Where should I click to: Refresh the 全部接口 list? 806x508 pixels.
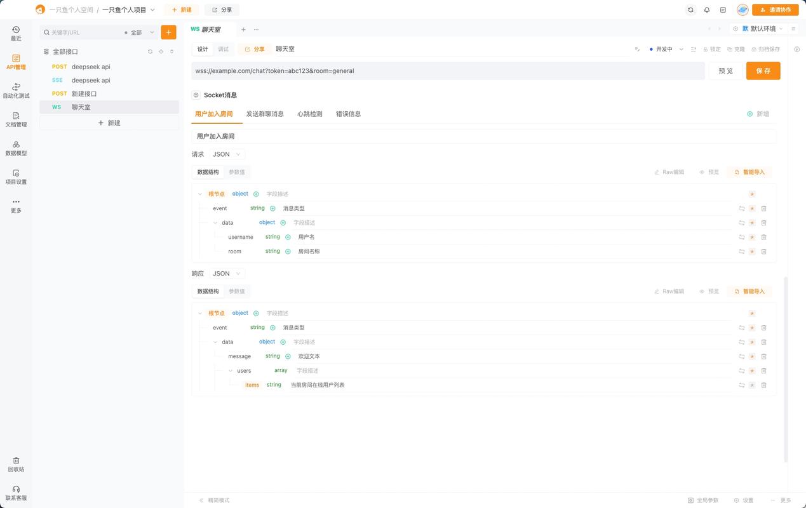pos(150,51)
